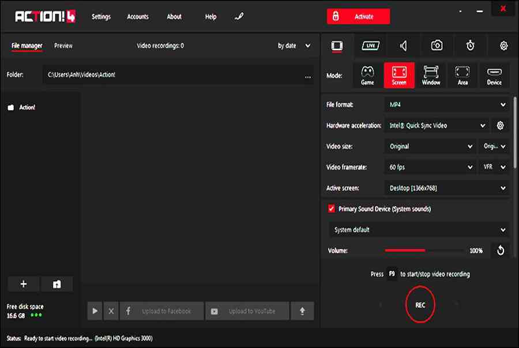Click the Volume slider bar
The height and width of the screenshot is (348, 519).
424,250
